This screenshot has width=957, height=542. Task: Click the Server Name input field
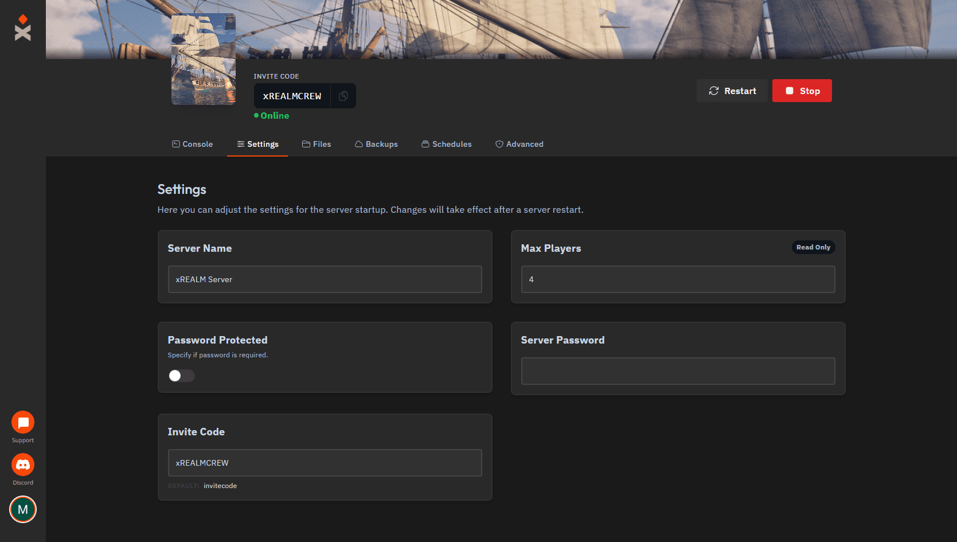click(325, 279)
